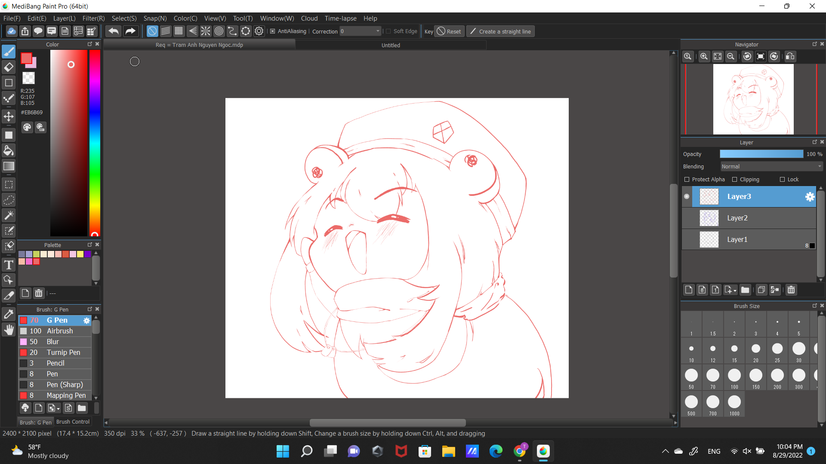The image size is (826, 464).
Task: Click the Reset button
Action: pyautogui.click(x=449, y=31)
